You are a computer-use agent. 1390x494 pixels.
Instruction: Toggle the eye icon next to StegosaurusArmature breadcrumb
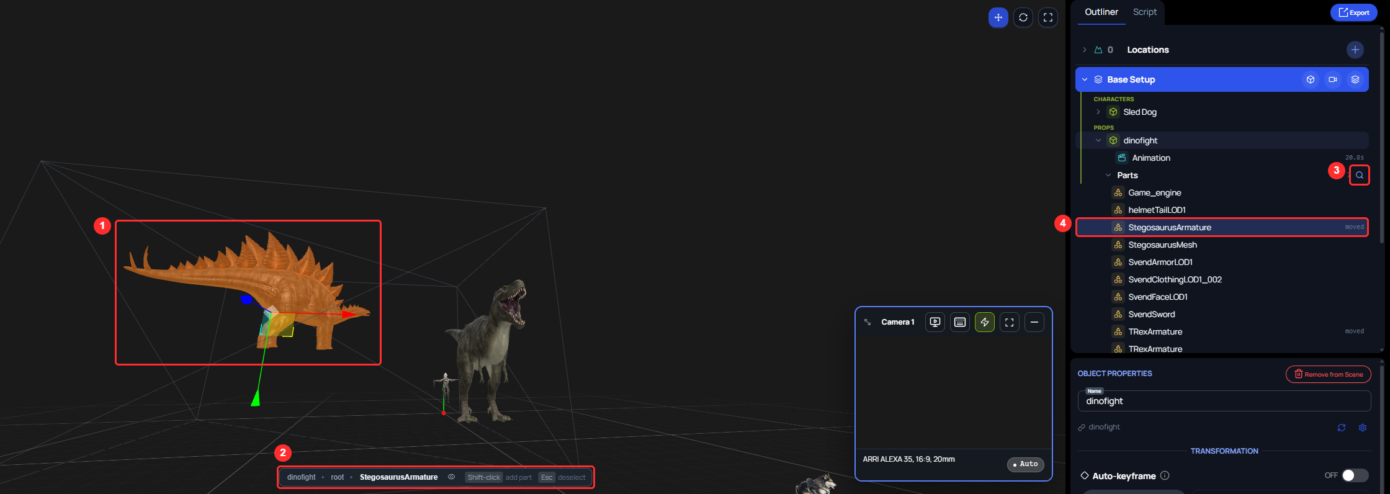pyautogui.click(x=451, y=477)
